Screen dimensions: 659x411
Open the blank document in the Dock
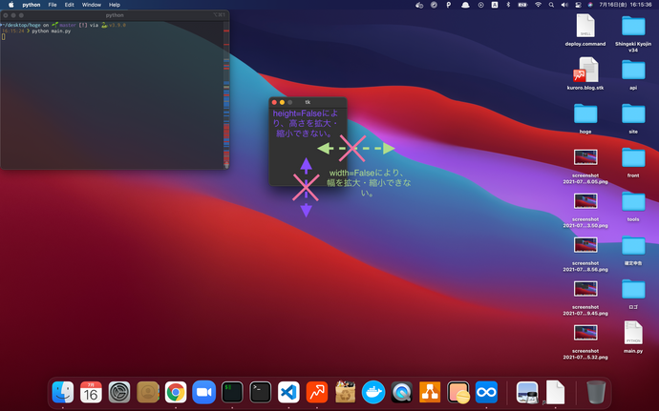555,392
